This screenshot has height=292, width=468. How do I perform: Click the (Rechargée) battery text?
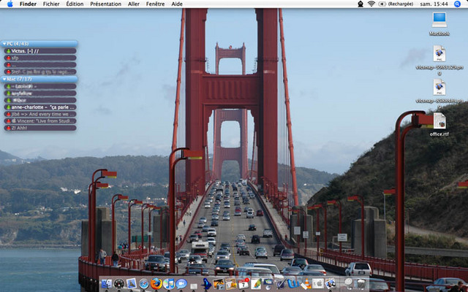(400, 4)
